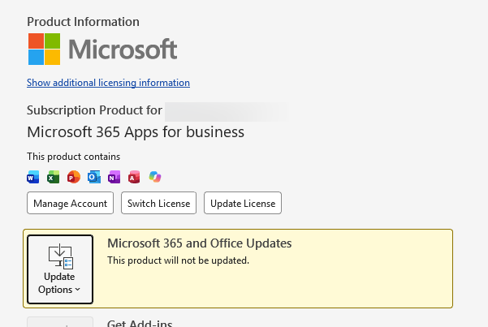Open Show additional licensing information link
488x327 pixels.
coord(108,83)
